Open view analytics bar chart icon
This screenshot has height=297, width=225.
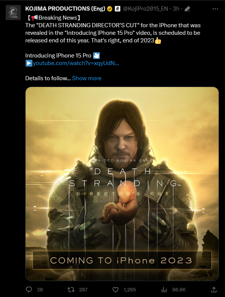click(164, 289)
